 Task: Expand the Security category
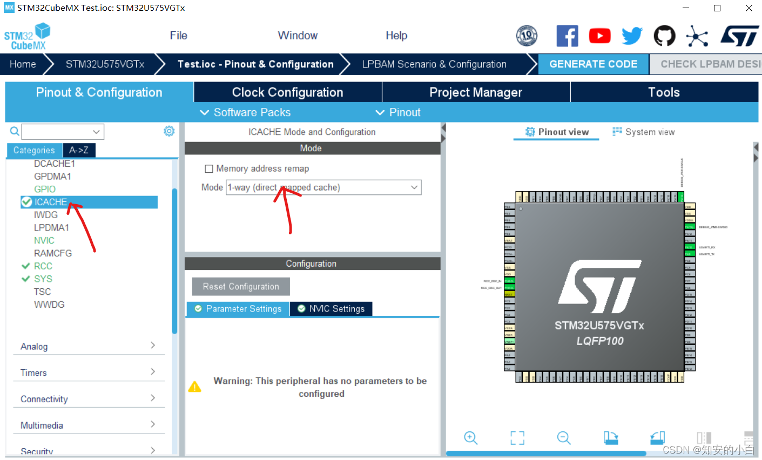pos(89,451)
